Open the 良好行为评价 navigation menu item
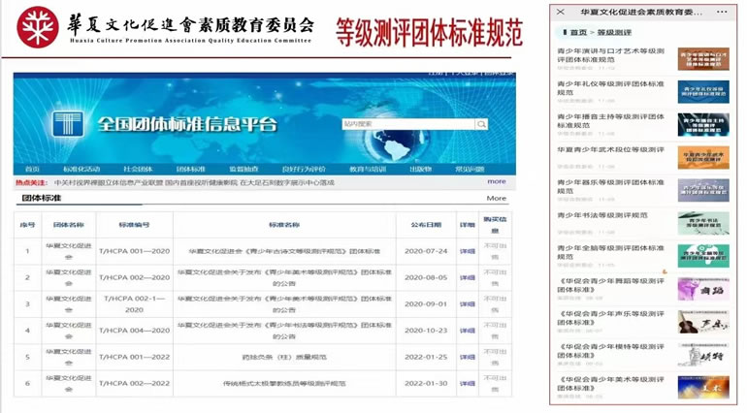 click(304, 169)
